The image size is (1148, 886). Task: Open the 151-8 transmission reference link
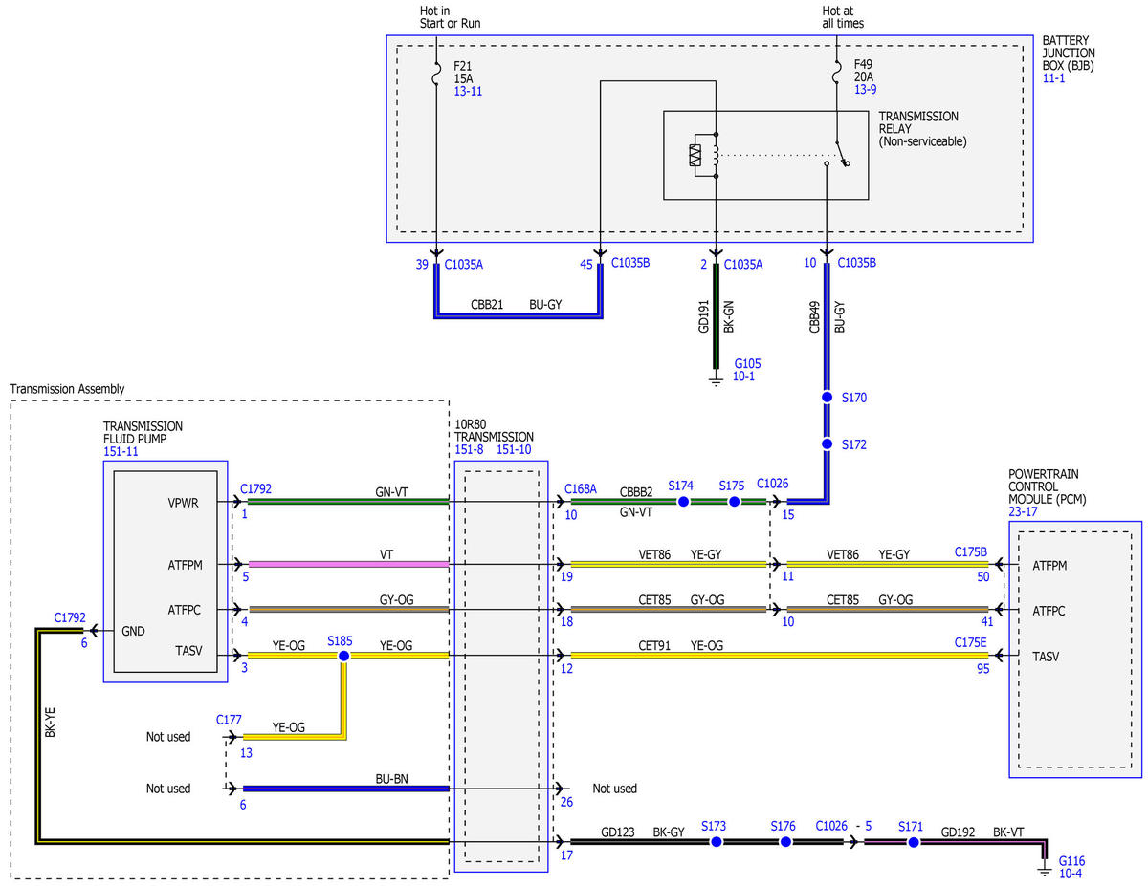pos(470,450)
